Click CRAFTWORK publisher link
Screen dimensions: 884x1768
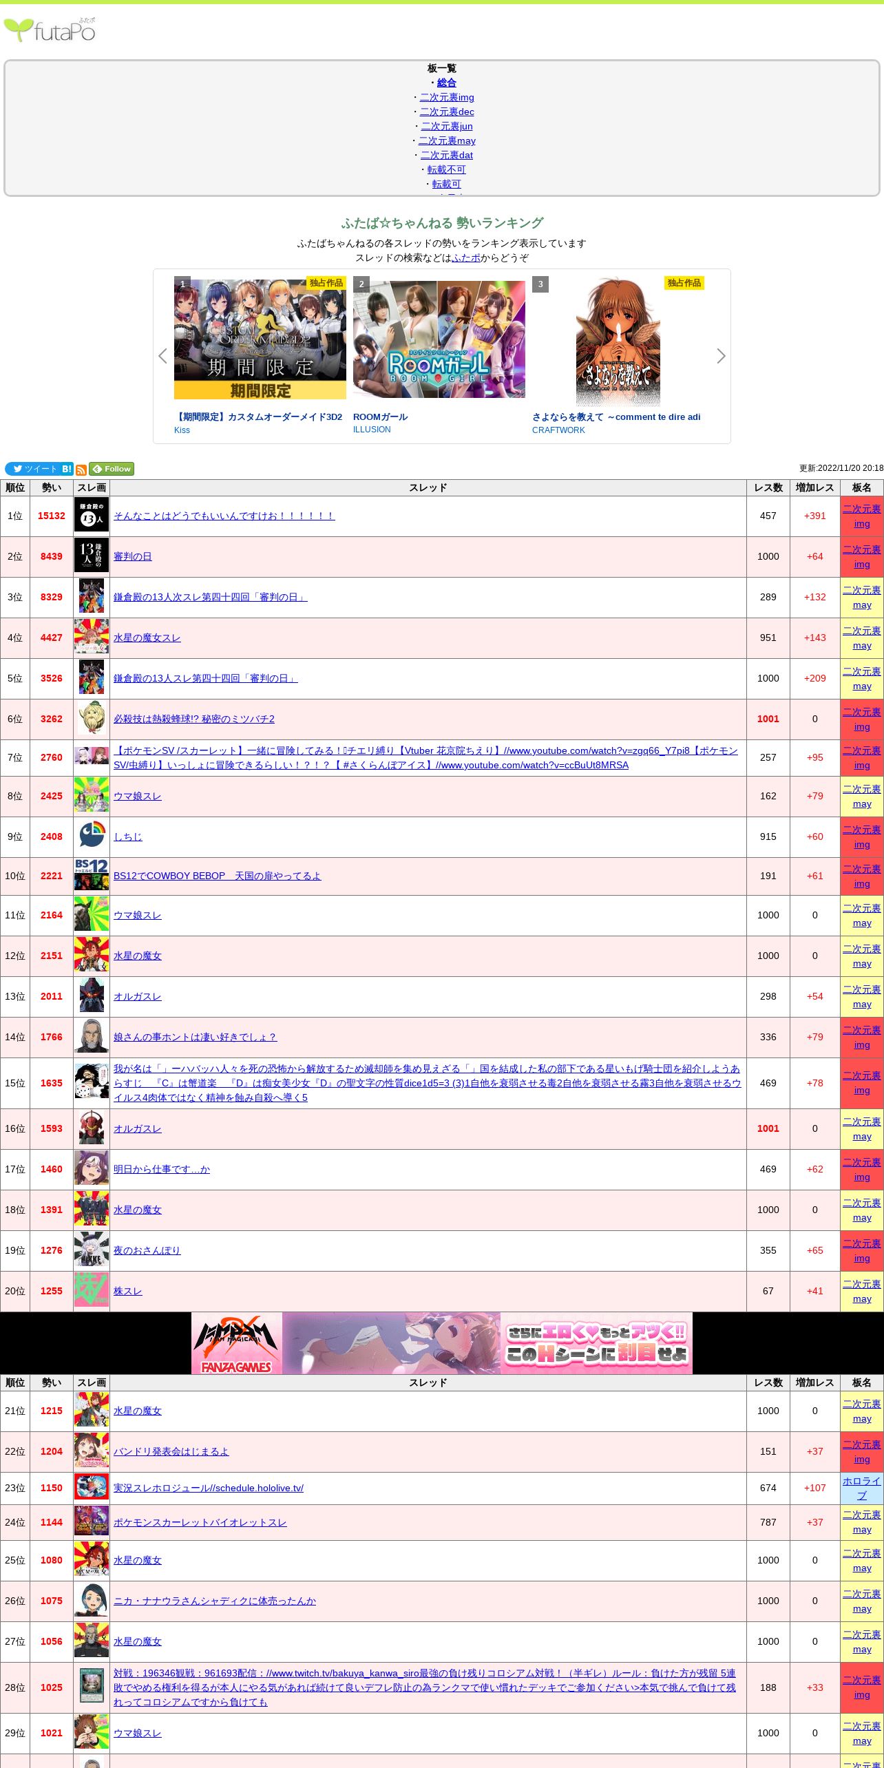tap(558, 430)
